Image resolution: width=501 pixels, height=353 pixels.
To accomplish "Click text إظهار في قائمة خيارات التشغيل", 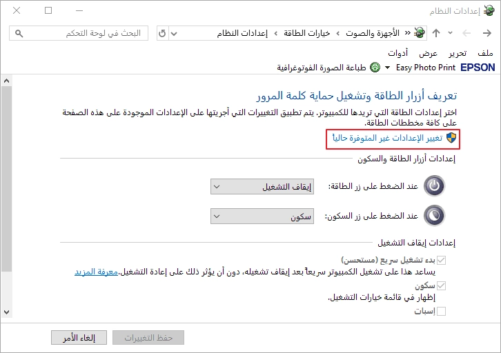I will [382, 297].
